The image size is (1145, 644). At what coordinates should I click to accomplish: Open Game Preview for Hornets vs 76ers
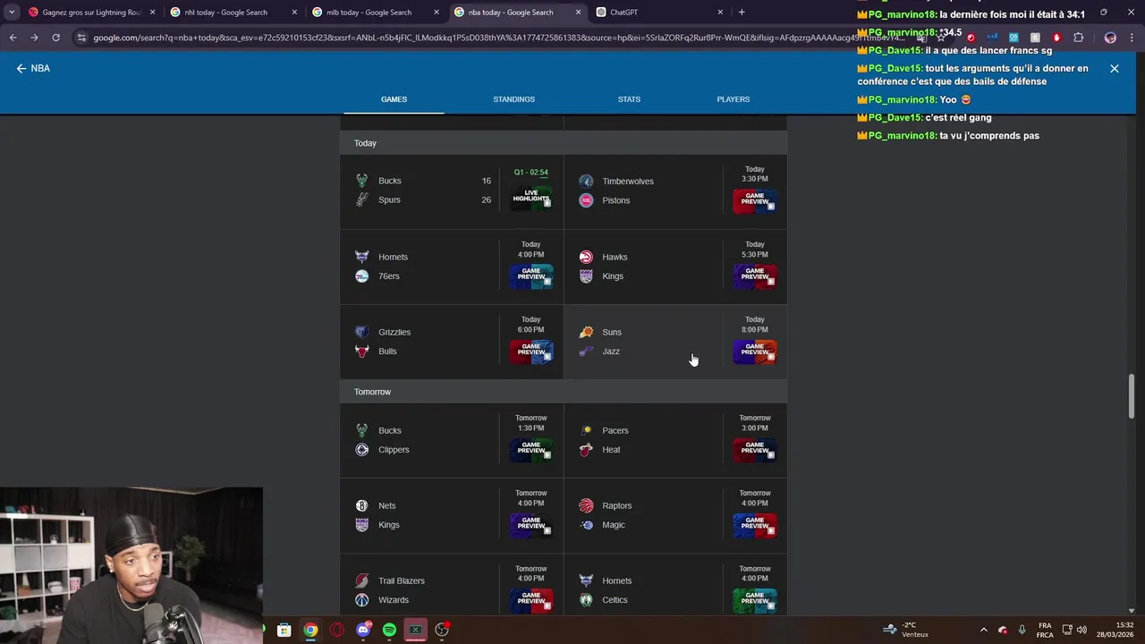click(531, 276)
